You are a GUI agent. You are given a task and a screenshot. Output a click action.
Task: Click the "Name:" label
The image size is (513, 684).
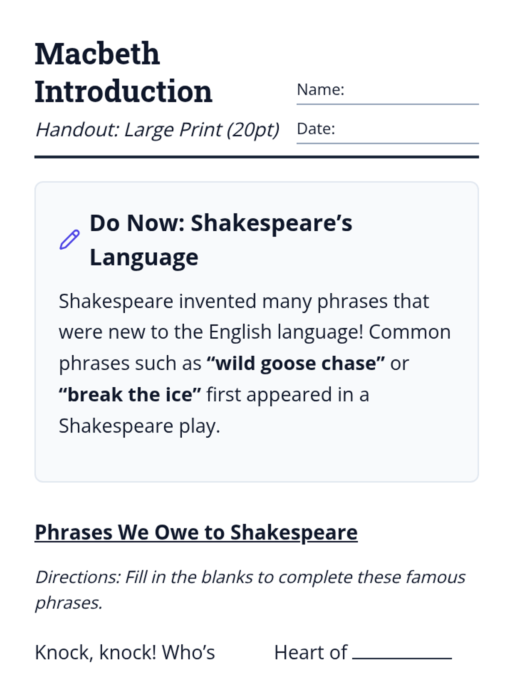[x=320, y=90]
